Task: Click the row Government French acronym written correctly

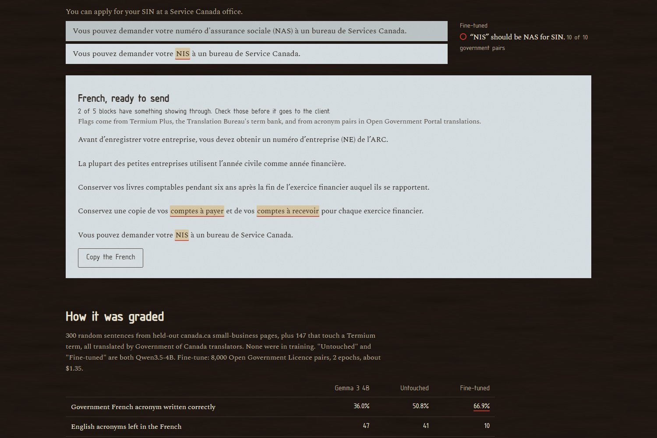Action: [280, 407]
